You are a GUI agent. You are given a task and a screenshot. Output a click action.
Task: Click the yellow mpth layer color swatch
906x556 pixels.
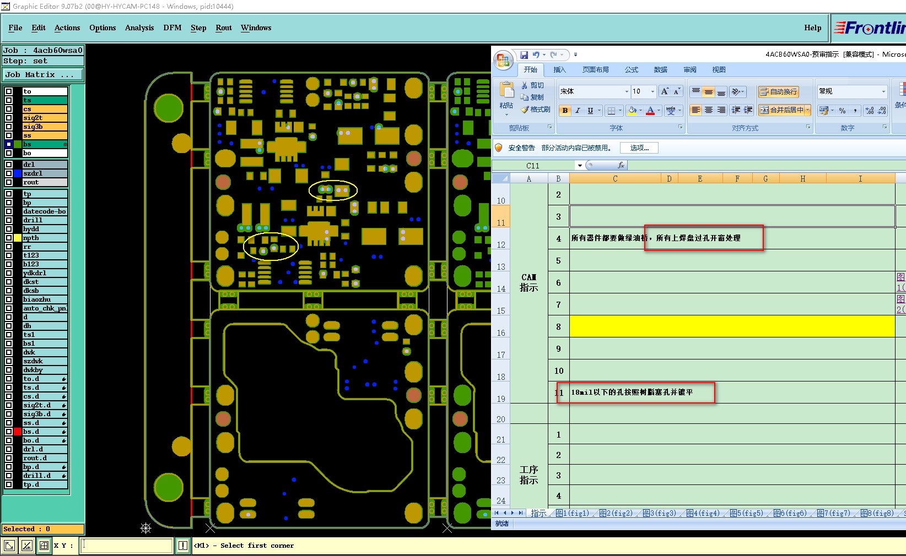point(18,238)
